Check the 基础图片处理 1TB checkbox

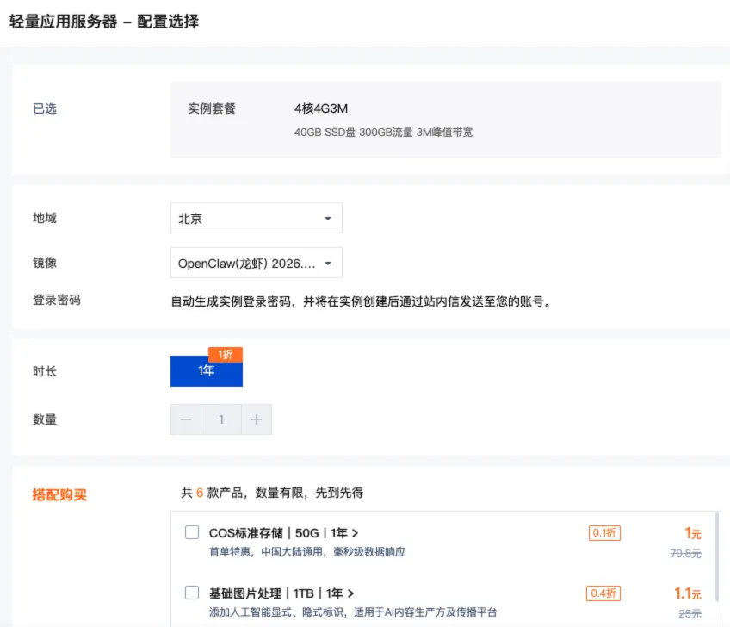(x=192, y=593)
